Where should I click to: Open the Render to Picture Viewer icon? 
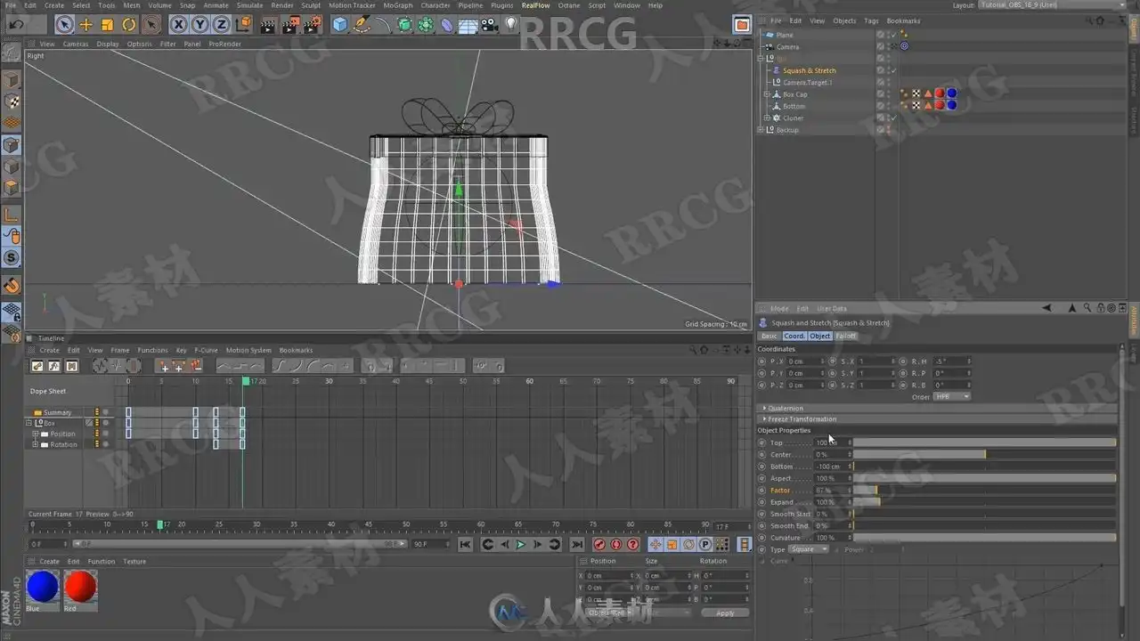tap(289, 25)
